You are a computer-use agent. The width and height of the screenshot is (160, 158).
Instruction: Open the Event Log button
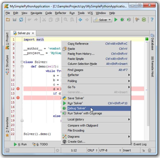pos(140,144)
